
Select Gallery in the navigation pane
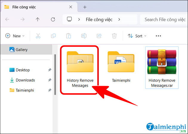pos(26,49)
